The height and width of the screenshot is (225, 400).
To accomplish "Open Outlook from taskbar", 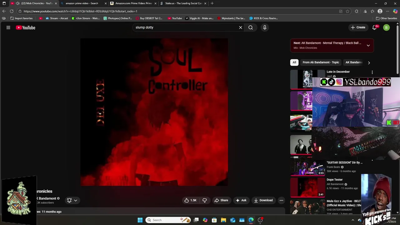I will pyautogui.click(x=233, y=220).
